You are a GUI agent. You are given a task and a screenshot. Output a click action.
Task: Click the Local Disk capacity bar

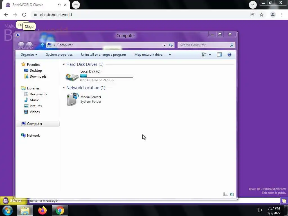(107, 76)
